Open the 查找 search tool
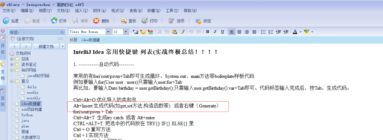 [x=128, y=21]
